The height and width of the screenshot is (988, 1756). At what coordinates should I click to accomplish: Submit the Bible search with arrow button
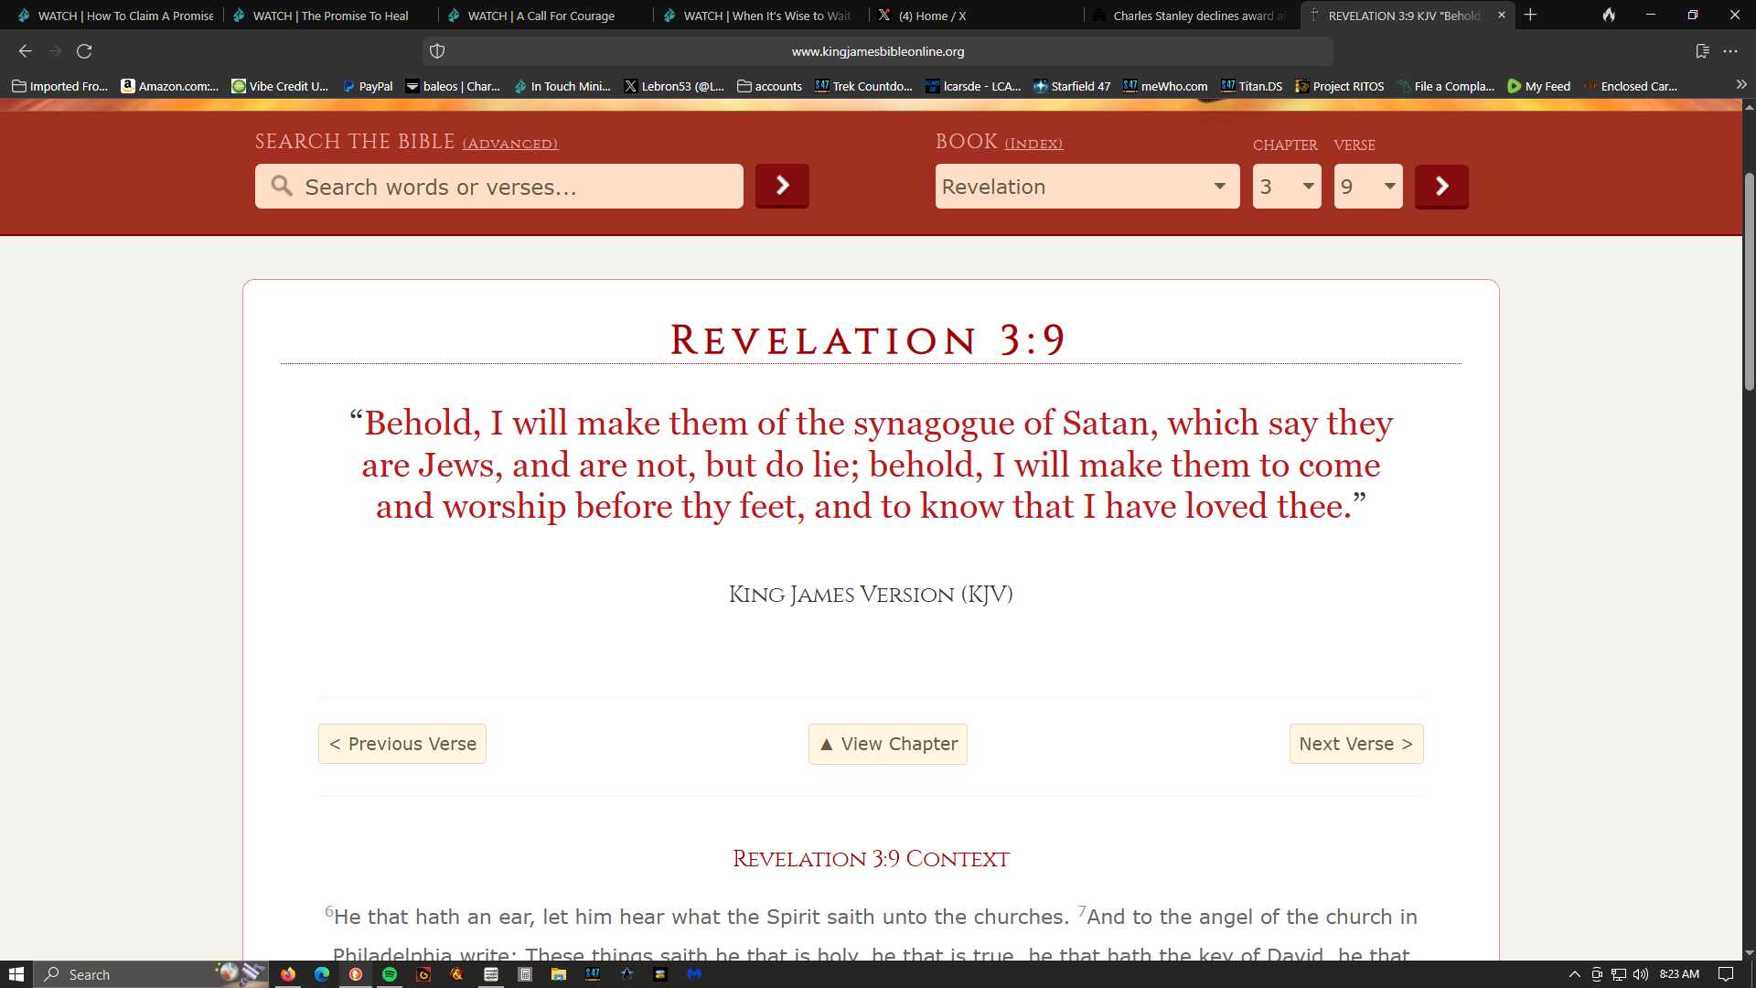click(x=782, y=186)
